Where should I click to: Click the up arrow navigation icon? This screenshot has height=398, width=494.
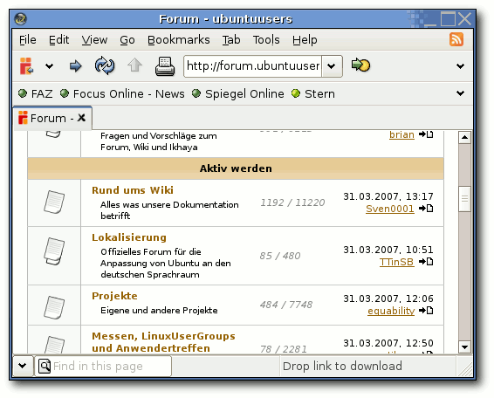coord(134,65)
